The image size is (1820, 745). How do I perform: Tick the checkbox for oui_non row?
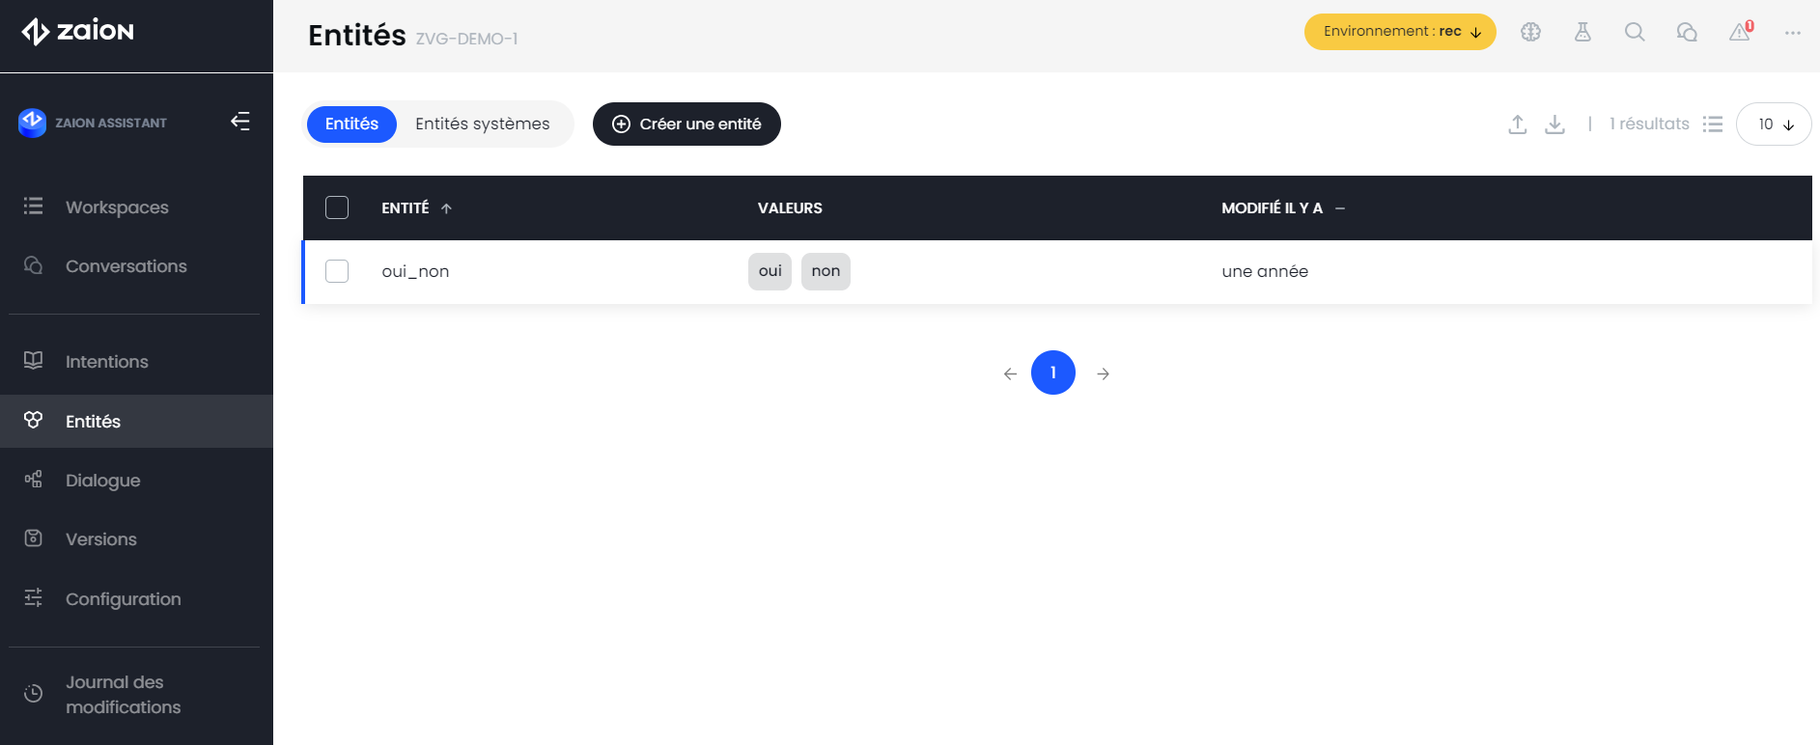point(337,271)
